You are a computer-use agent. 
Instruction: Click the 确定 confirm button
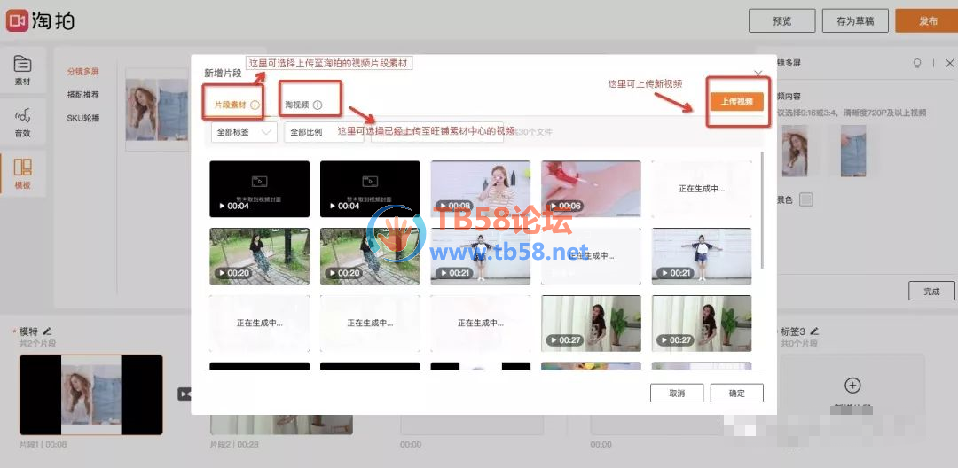[x=736, y=394]
